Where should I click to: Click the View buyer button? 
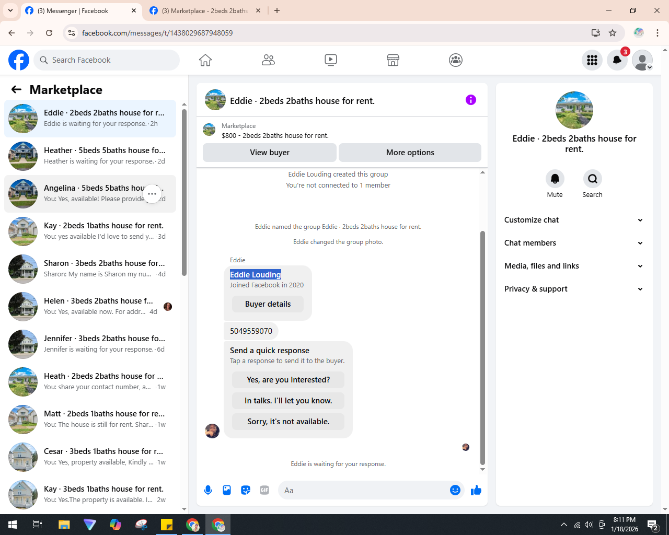[270, 153]
